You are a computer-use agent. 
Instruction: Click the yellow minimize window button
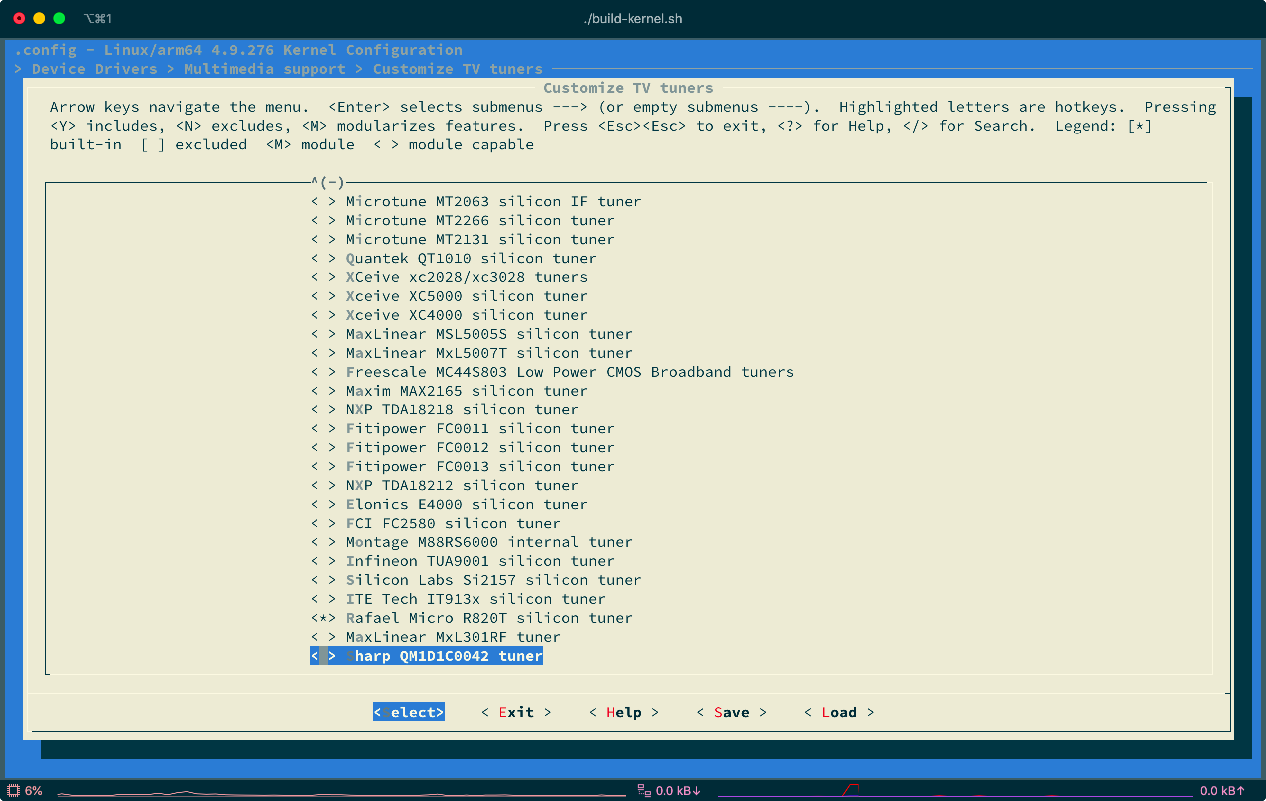[x=39, y=19]
